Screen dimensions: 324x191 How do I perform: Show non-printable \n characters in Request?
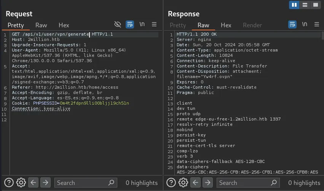click(x=142, y=25)
